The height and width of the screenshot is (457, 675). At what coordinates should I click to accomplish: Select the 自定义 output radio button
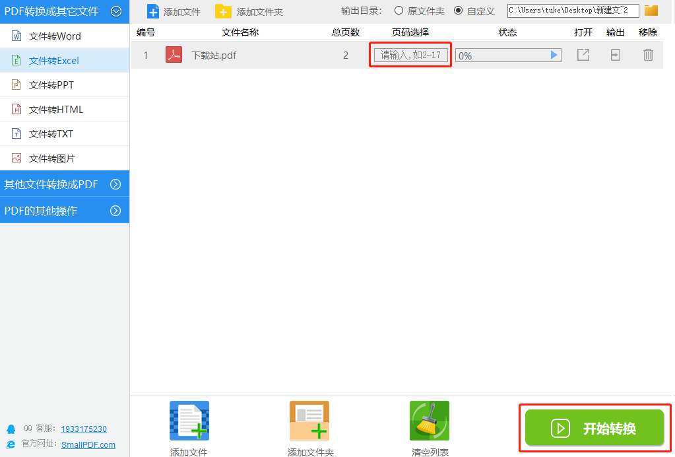click(459, 11)
